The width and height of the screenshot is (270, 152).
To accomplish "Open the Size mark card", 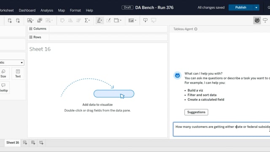I will click(x=3, y=73).
